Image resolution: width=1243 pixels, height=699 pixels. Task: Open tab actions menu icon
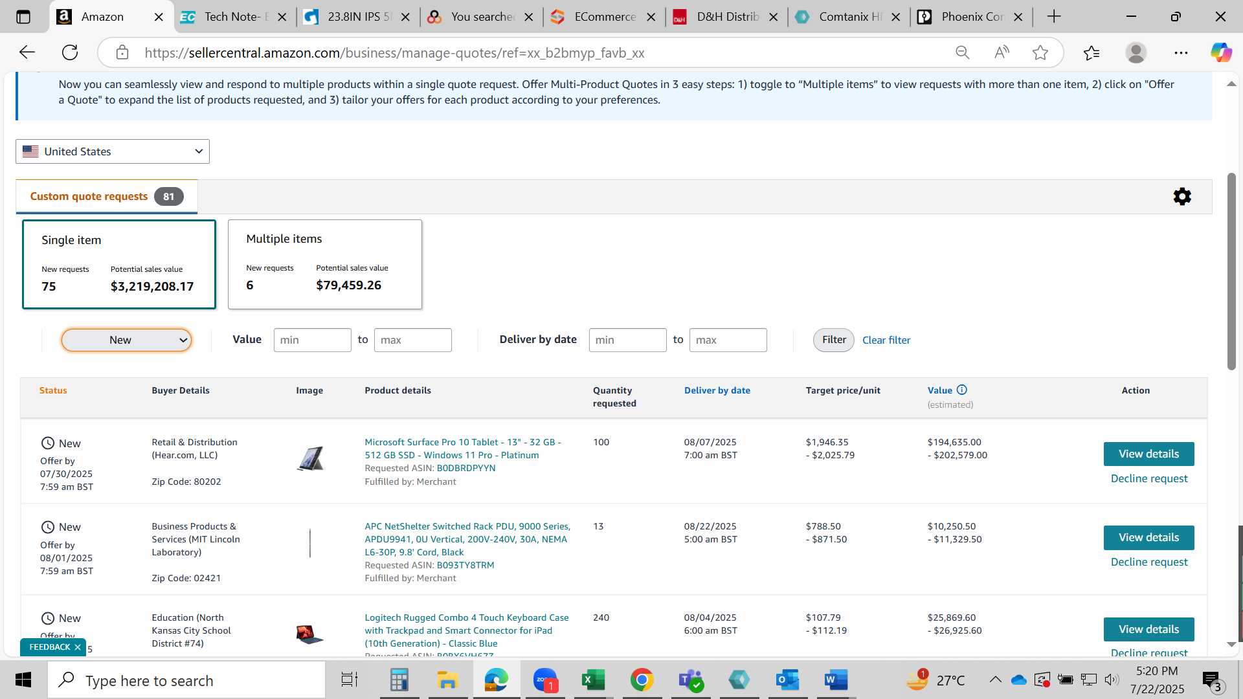(23, 17)
